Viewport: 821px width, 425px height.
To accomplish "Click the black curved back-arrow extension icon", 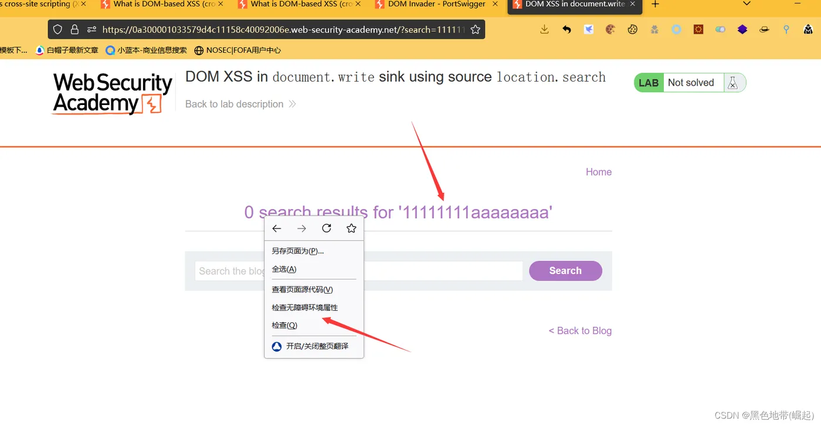I will click(x=566, y=29).
